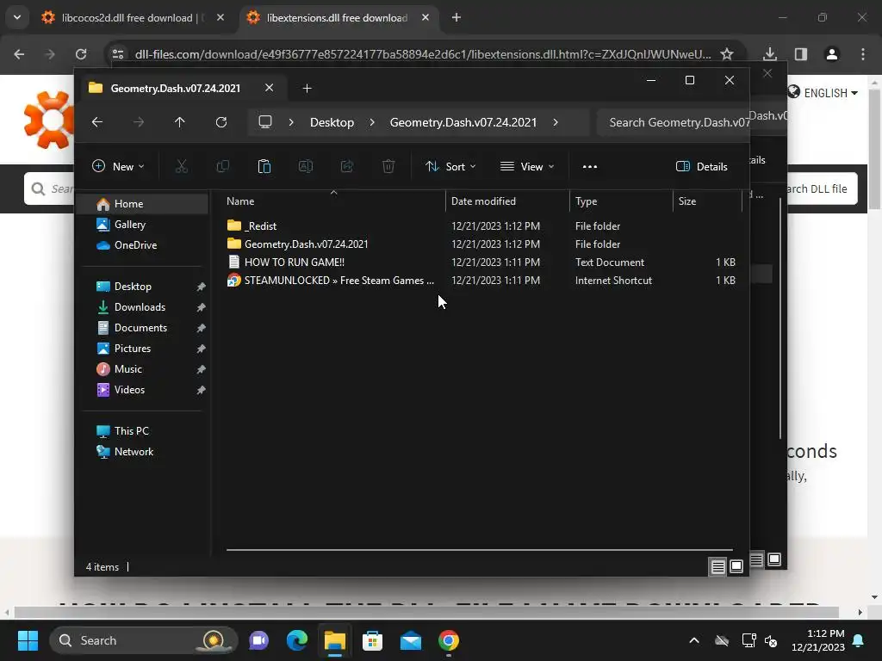The height and width of the screenshot is (661, 882).
Task: Click the Cut icon in Explorer toolbar
Action: tap(181, 166)
